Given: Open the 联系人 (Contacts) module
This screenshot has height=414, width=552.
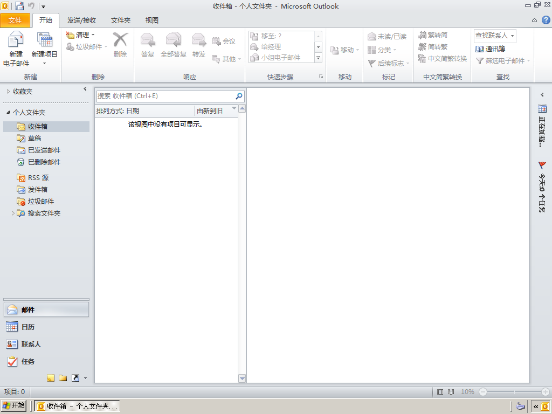Looking at the screenshot, I should (x=46, y=344).
